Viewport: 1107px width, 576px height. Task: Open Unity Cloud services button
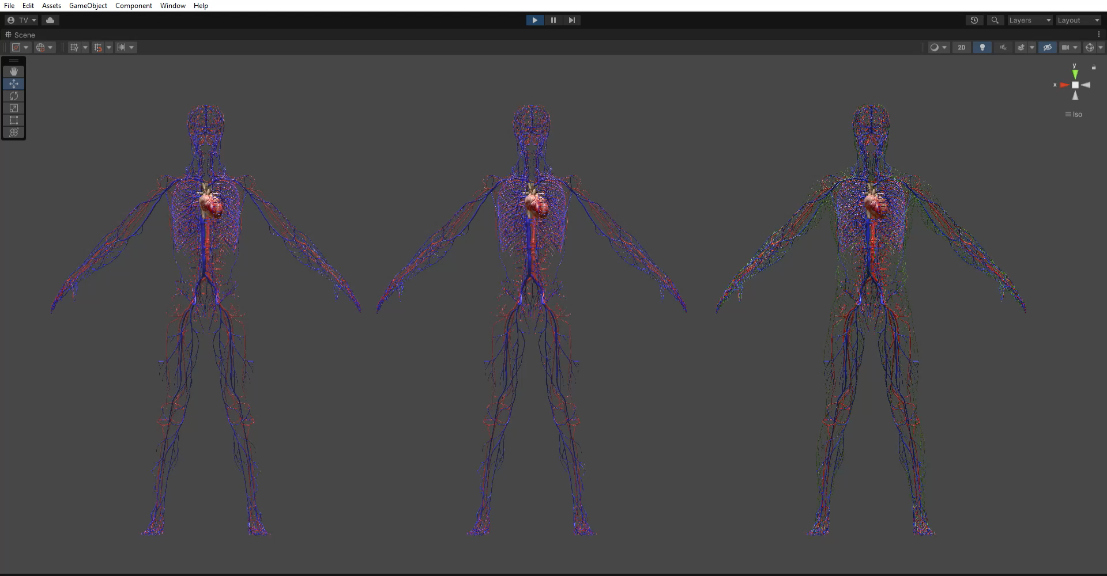tap(50, 20)
